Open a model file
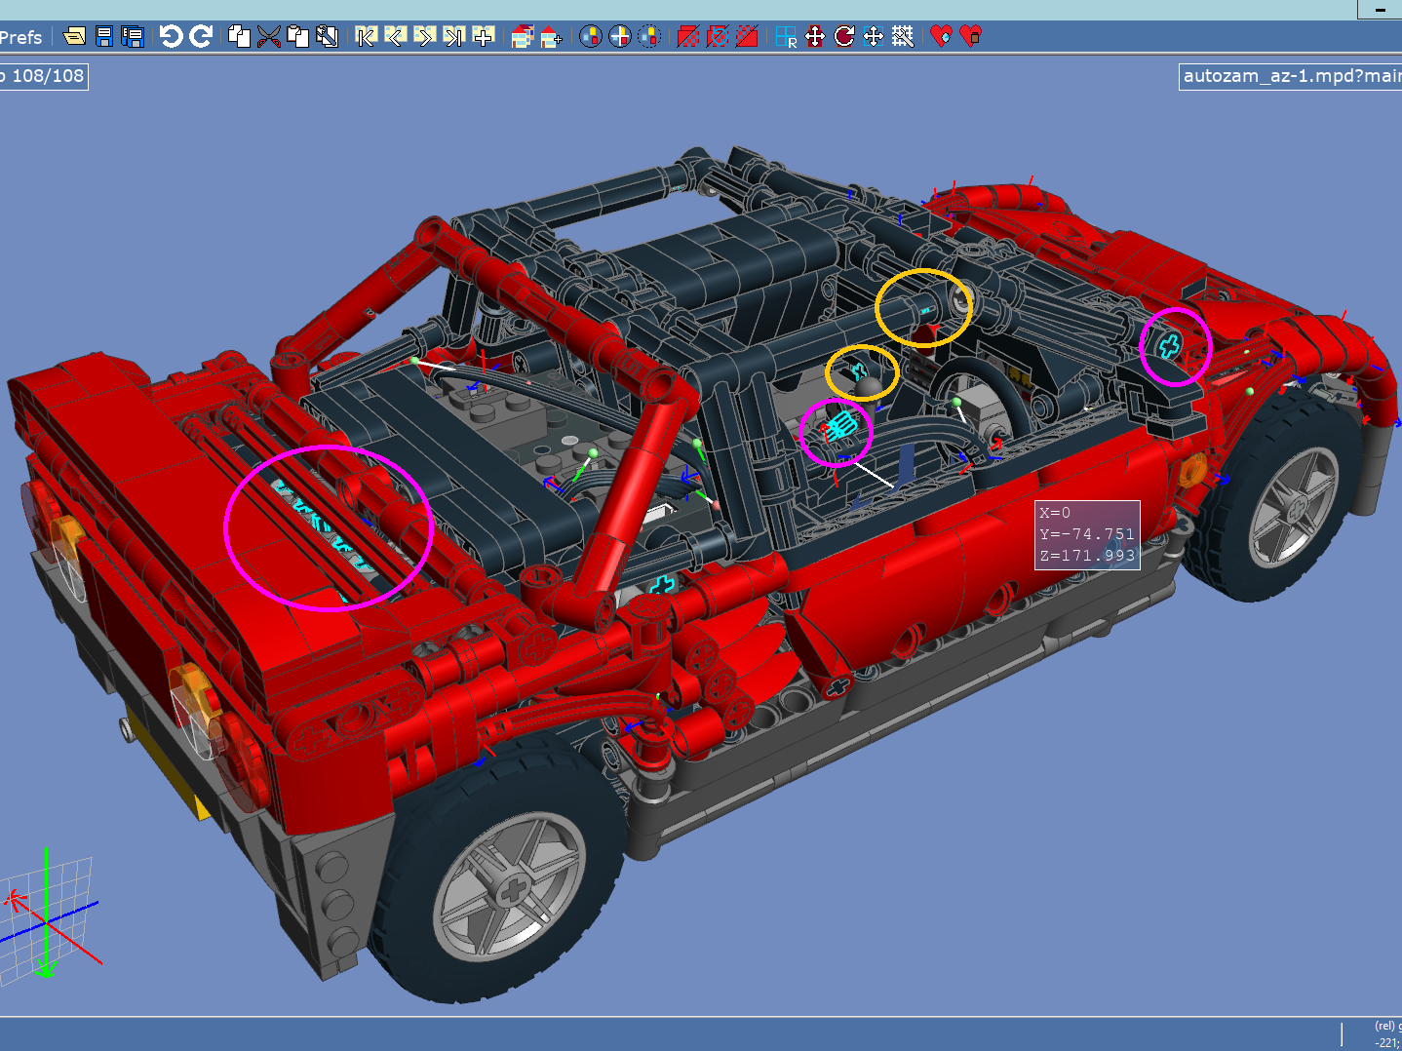 pyautogui.click(x=73, y=37)
